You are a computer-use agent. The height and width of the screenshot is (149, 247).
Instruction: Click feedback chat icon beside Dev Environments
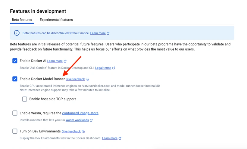point(83,131)
